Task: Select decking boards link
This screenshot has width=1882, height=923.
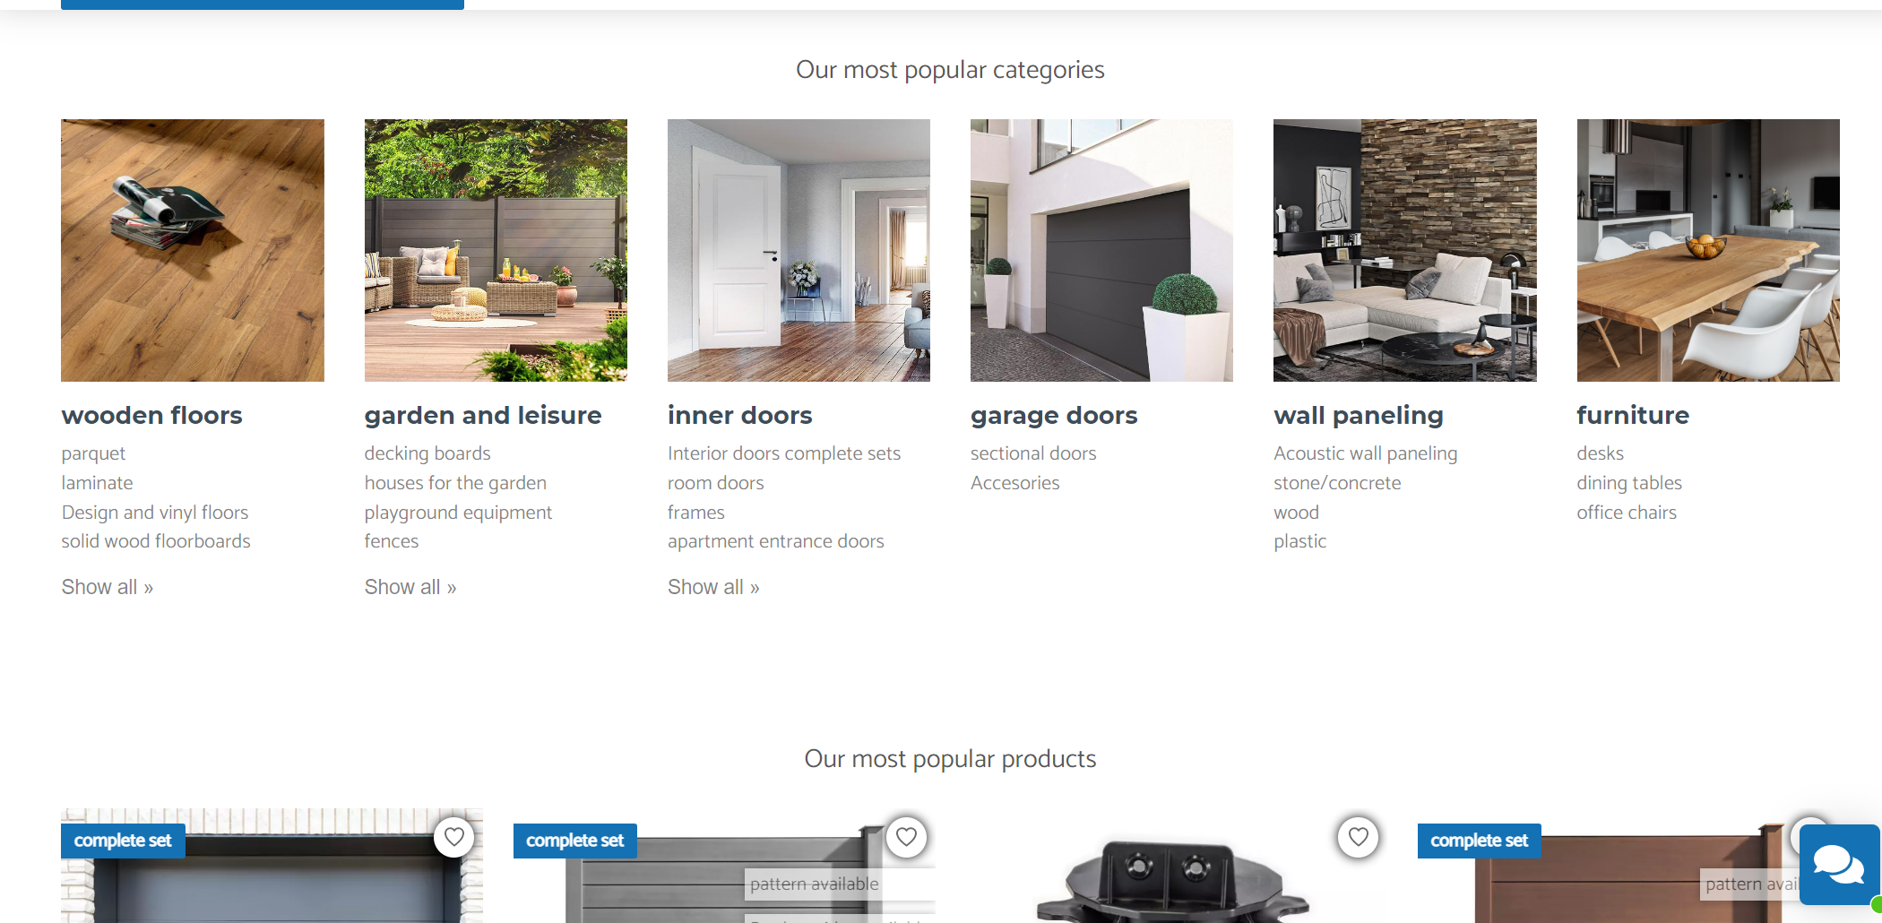Action: pos(427,453)
